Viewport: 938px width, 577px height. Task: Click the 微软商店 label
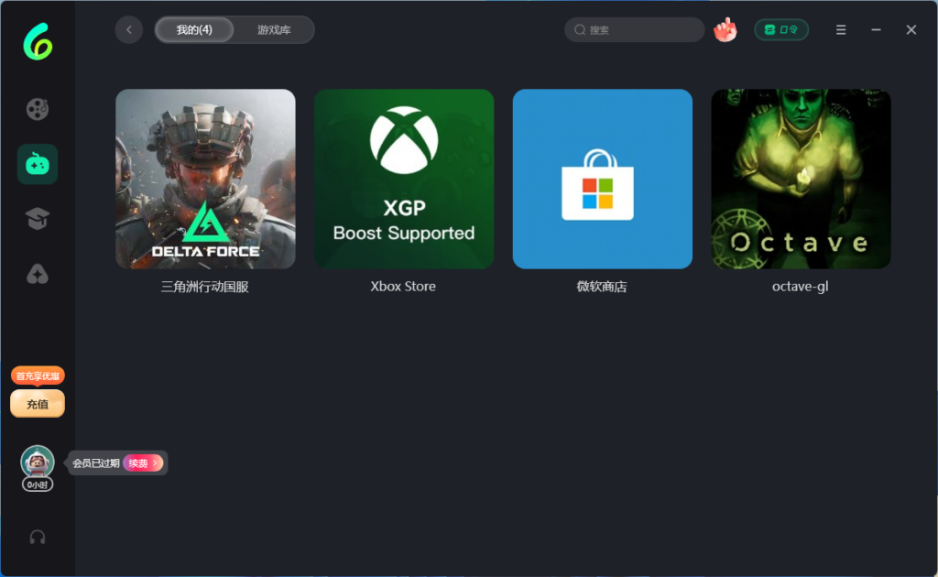click(602, 287)
